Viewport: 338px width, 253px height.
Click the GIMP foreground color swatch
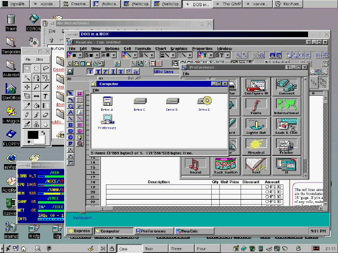click(33, 135)
